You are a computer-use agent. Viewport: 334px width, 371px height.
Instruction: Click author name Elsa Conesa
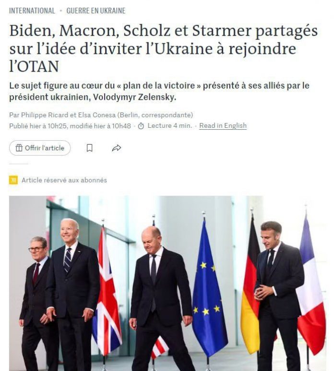click(x=96, y=115)
